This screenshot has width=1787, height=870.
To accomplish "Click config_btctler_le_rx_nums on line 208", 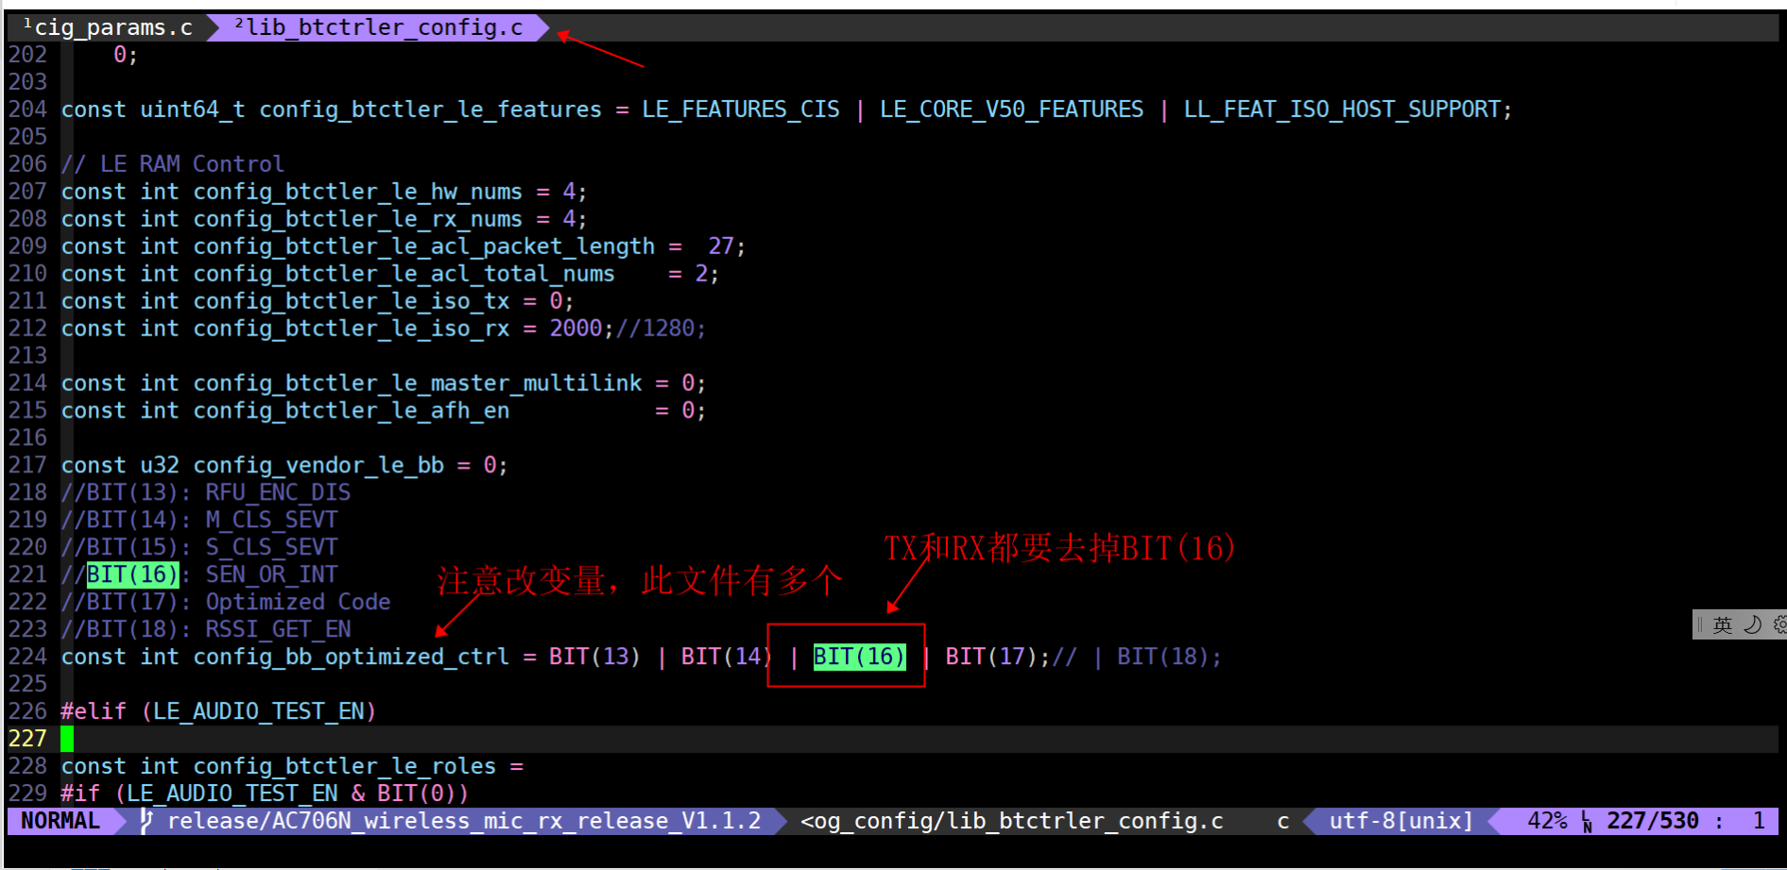I will coord(357,219).
